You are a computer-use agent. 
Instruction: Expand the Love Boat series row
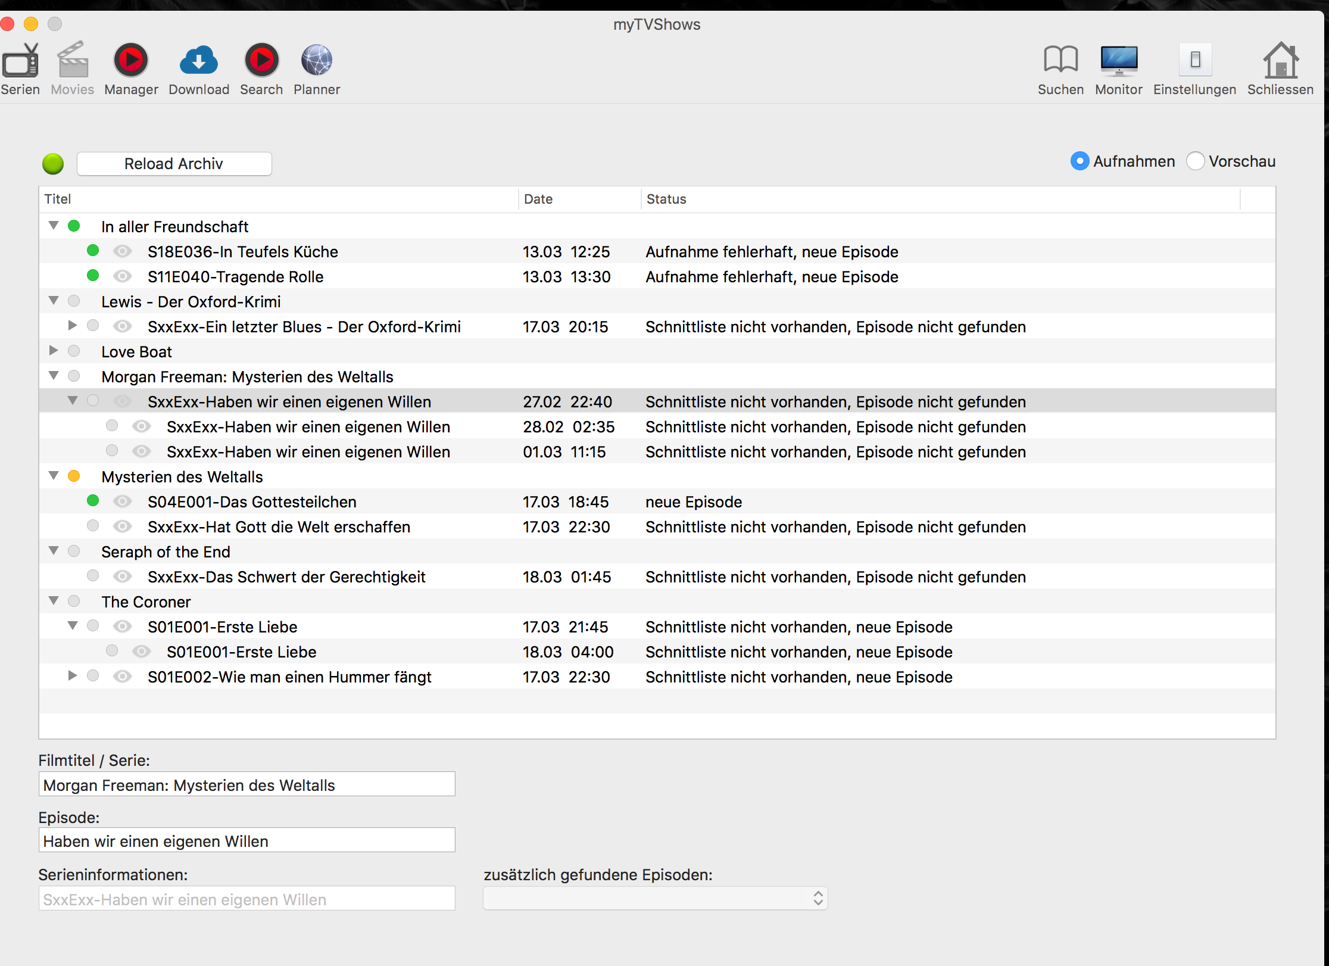[54, 351]
